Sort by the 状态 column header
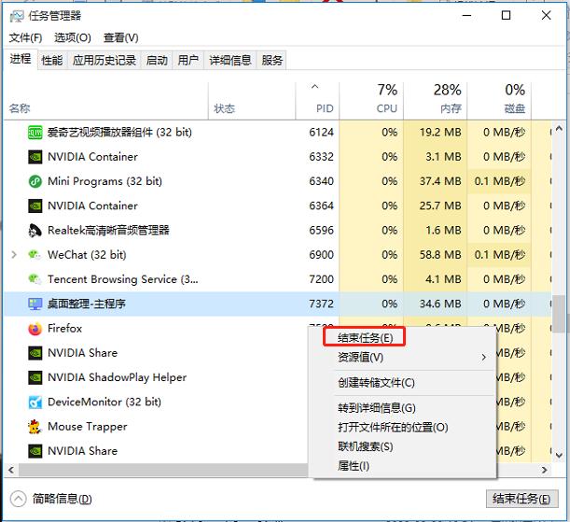 tap(224, 108)
